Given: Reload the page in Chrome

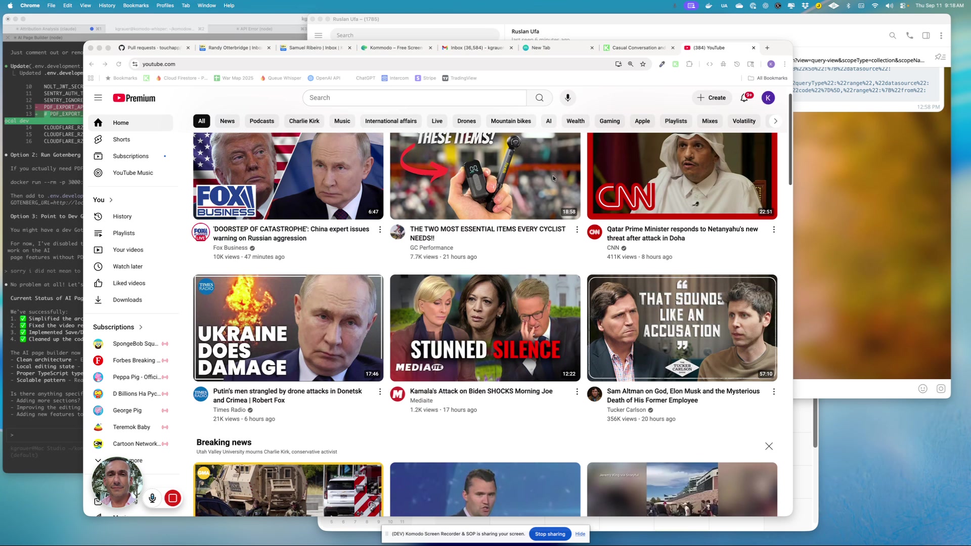Looking at the screenshot, I should pyautogui.click(x=119, y=64).
